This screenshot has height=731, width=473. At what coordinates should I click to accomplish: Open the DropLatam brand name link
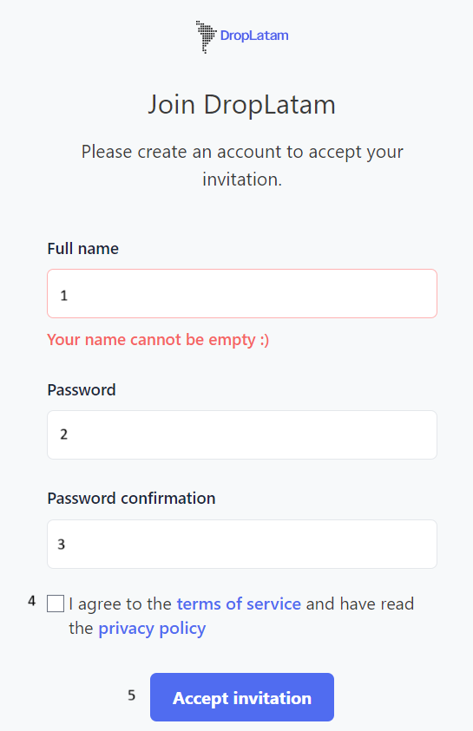(x=254, y=36)
